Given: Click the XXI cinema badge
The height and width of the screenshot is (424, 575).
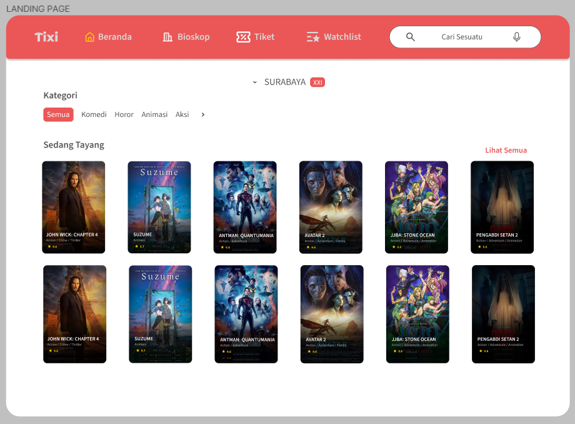Looking at the screenshot, I should coord(317,83).
